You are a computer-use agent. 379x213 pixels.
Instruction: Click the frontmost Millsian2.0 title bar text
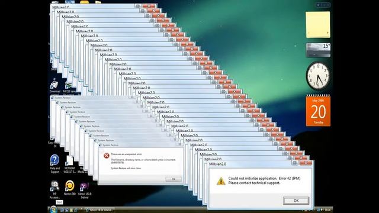click(217, 164)
